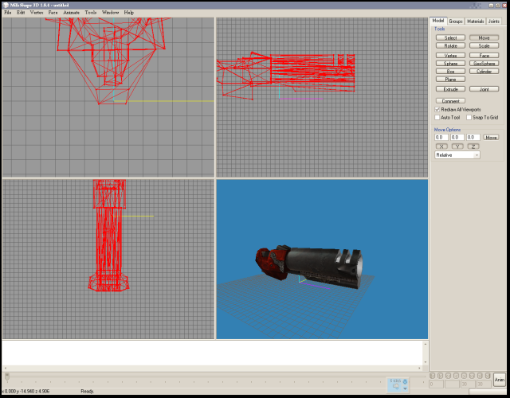Image resolution: width=510 pixels, height=398 pixels.
Task: Open the File menu
Action: [8, 13]
